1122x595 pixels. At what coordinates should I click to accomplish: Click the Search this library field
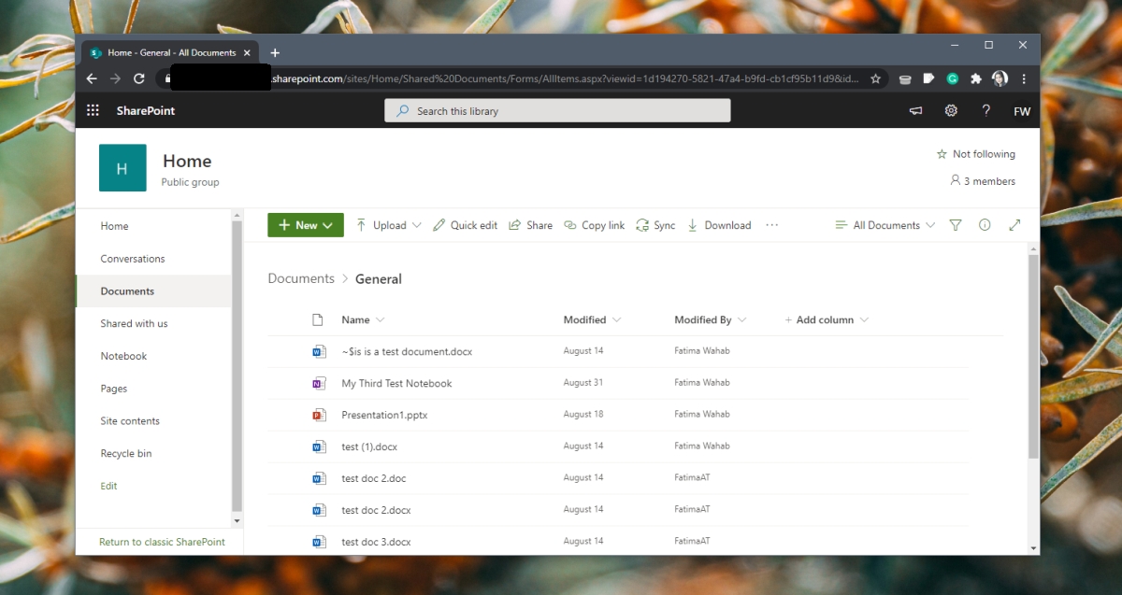click(557, 110)
